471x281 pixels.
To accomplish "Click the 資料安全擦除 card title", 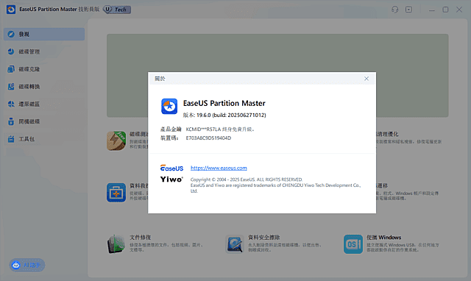I will (263, 237).
